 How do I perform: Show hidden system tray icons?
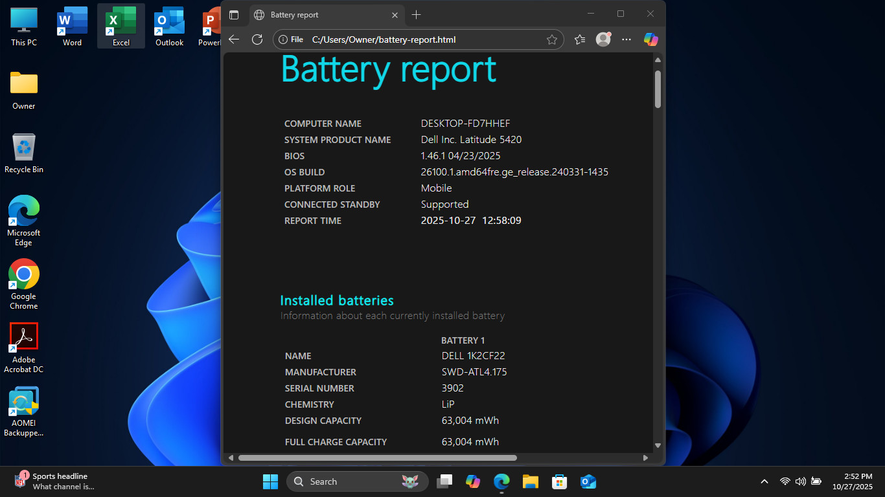(764, 481)
